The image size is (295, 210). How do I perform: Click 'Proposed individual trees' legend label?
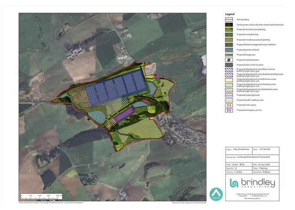click(248, 60)
